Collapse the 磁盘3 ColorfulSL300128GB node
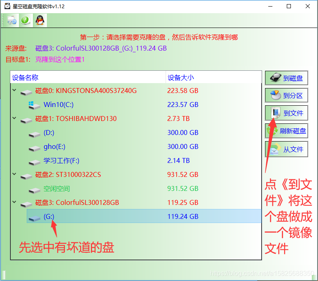318x281 pixels. pos(14,202)
